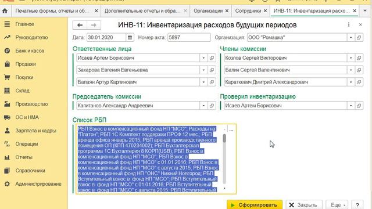Open record card for Козлов Сергей Викторович
The image size is (372, 209).
point(359,58)
